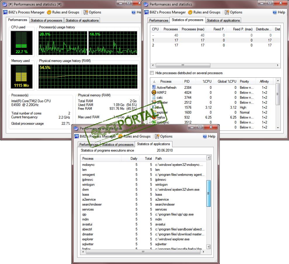Click scroll-up arrow of applications list
The height and width of the screenshot is (264, 289).
click(x=208, y=158)
